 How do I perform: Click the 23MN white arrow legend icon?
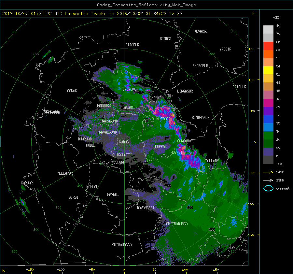point(268,180)
